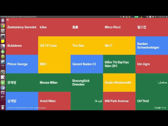This screenshot has height=126, width=168.
Task: Open the green braces circle dock app
Action: 3,57
